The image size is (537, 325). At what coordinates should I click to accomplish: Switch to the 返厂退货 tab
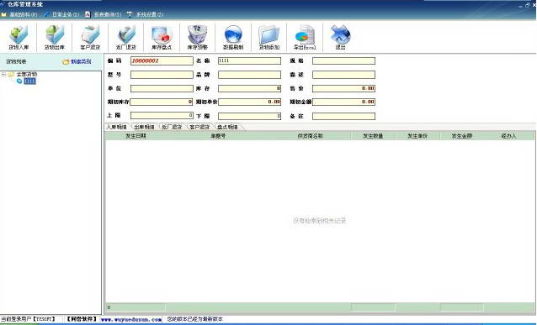(172, 127)
